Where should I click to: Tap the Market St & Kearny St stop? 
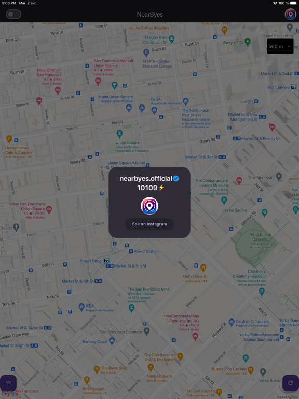(x=256, y=138)
